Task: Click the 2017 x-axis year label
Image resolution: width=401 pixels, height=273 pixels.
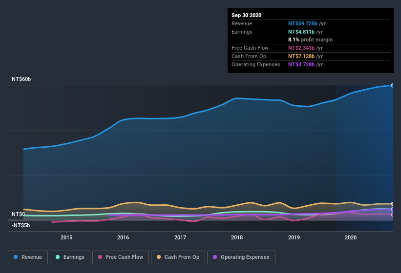Action: coord(180,237)
